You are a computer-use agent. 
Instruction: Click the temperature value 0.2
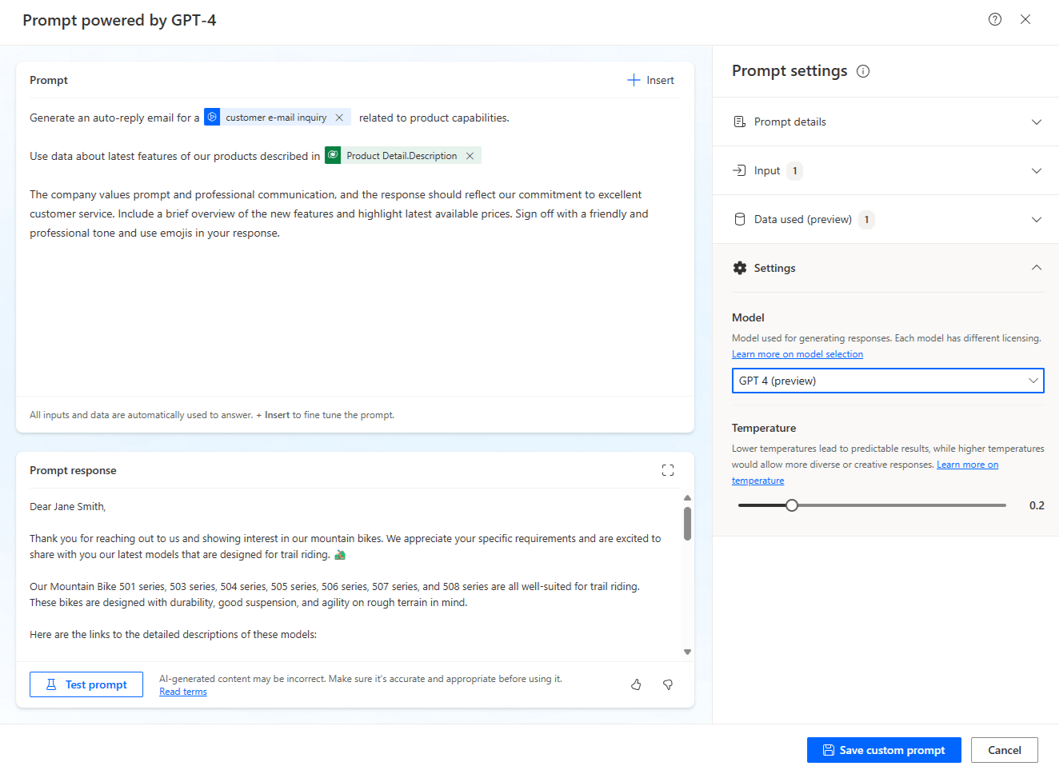tap(1037, 505)
